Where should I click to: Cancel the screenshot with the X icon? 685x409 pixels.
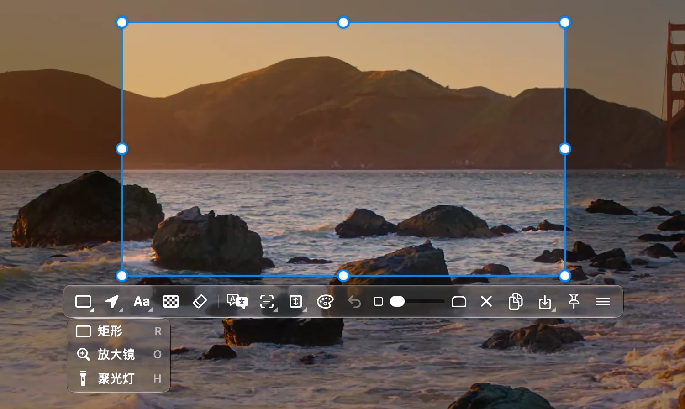coord(486,302)
